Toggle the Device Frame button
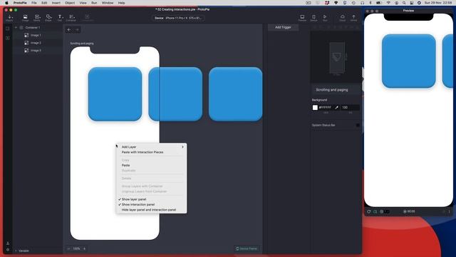Screen dimensions: 456x257 247,249
